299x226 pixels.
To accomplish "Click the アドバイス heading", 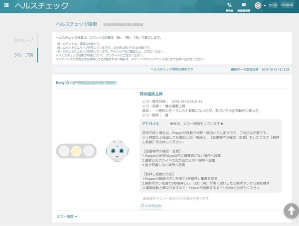I will 150,123.
